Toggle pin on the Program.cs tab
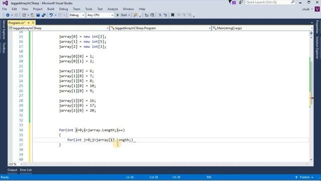Viewport: 321px width, 181px height. (x=29, y=23)
